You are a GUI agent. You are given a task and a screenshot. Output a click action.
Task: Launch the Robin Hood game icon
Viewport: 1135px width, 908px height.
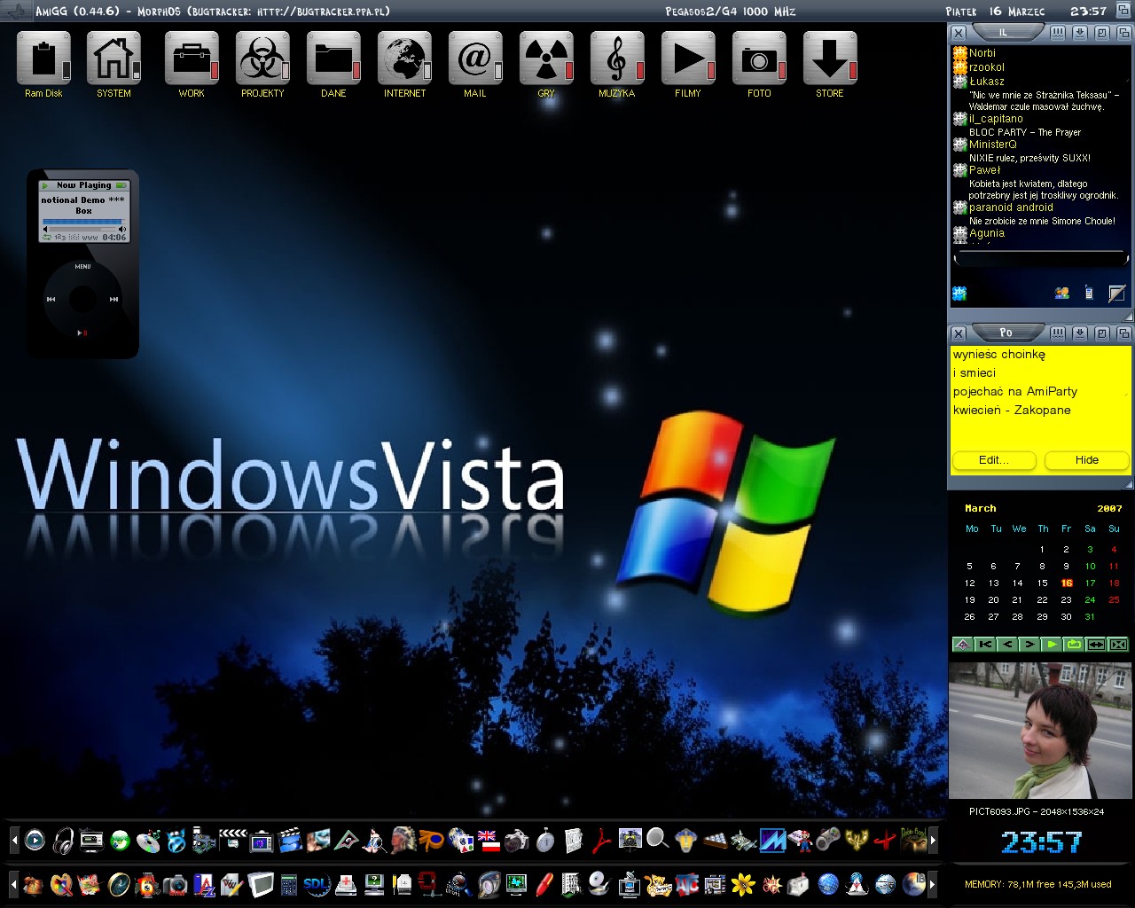click(x=913, y=840)
